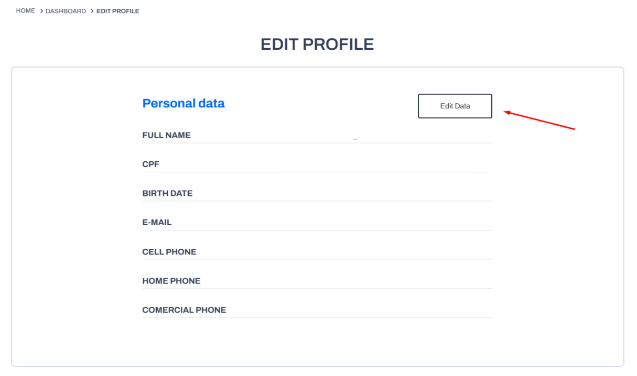Select the BIRTH DATE field label
637x376 pixels.
167,193
